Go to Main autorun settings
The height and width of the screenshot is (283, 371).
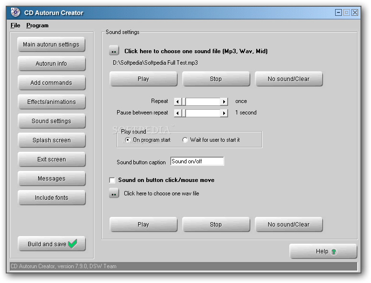[x=51, y=45]
